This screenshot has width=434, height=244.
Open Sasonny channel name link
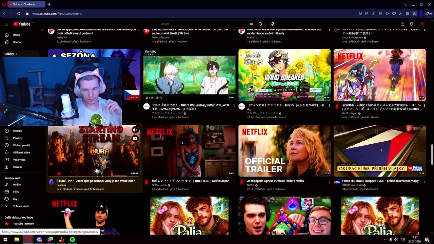click(x=61, y=185)
